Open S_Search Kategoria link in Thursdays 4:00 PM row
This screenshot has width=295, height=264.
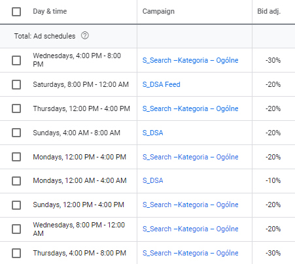pyautogui.click(x=190, y=253)
